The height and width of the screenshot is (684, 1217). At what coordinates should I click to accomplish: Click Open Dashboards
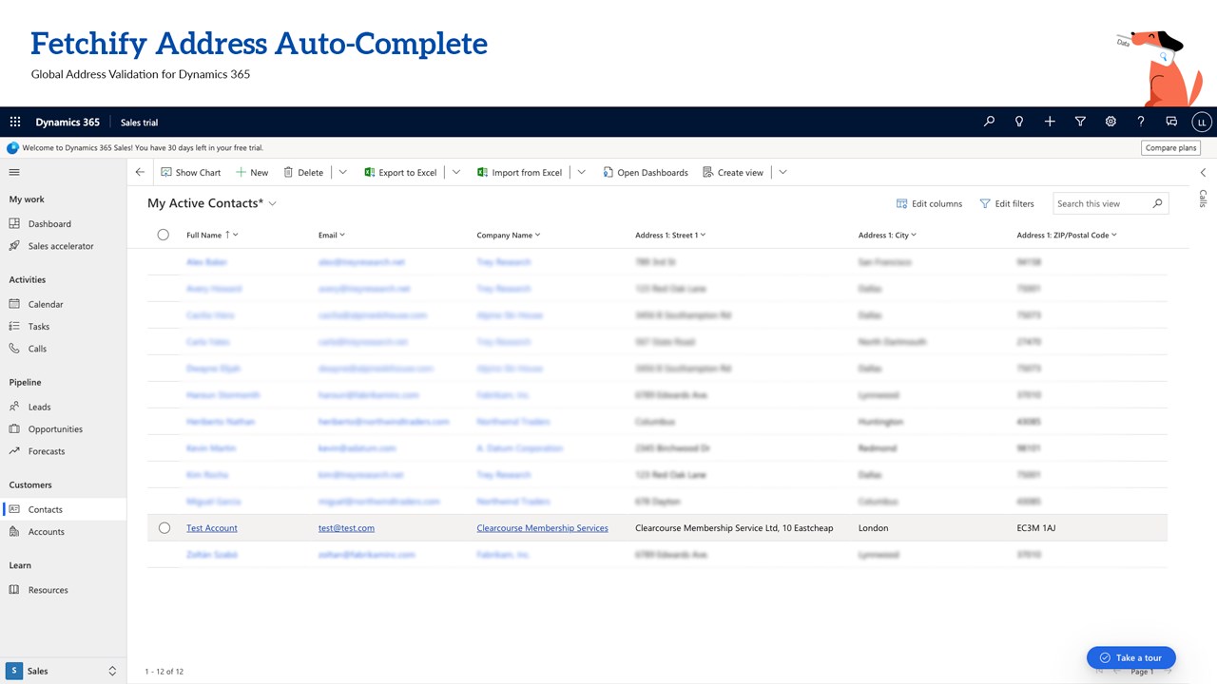[645, 172]
